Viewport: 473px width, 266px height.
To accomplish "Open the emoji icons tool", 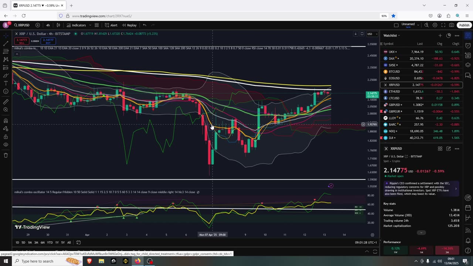I will [x=6, y=91].
